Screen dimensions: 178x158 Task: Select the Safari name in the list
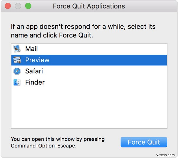pyautogui.click(x=34, y=71)
